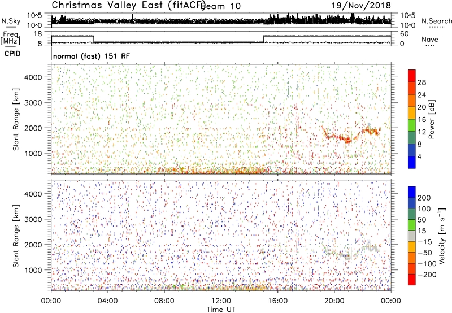The width and height of the screenshot is (452, 313).
Task: Click the 'N.Sky' legend label
Action: pos(11,21)
